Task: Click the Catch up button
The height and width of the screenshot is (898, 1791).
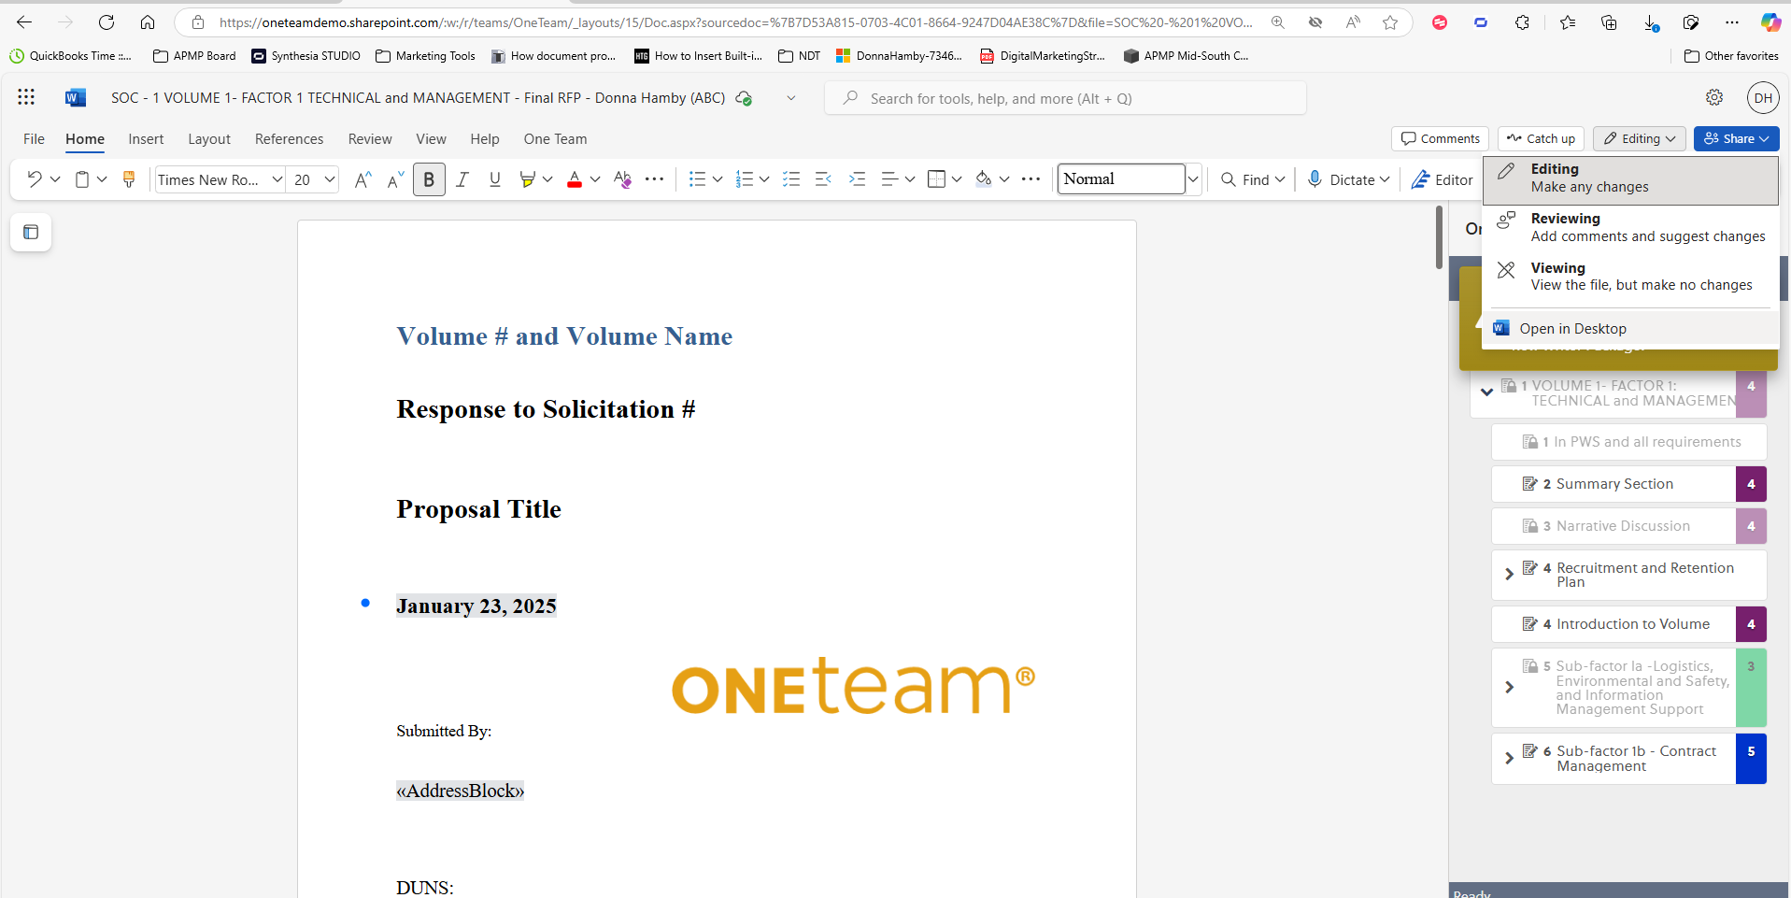Action: pos(1541,138)
